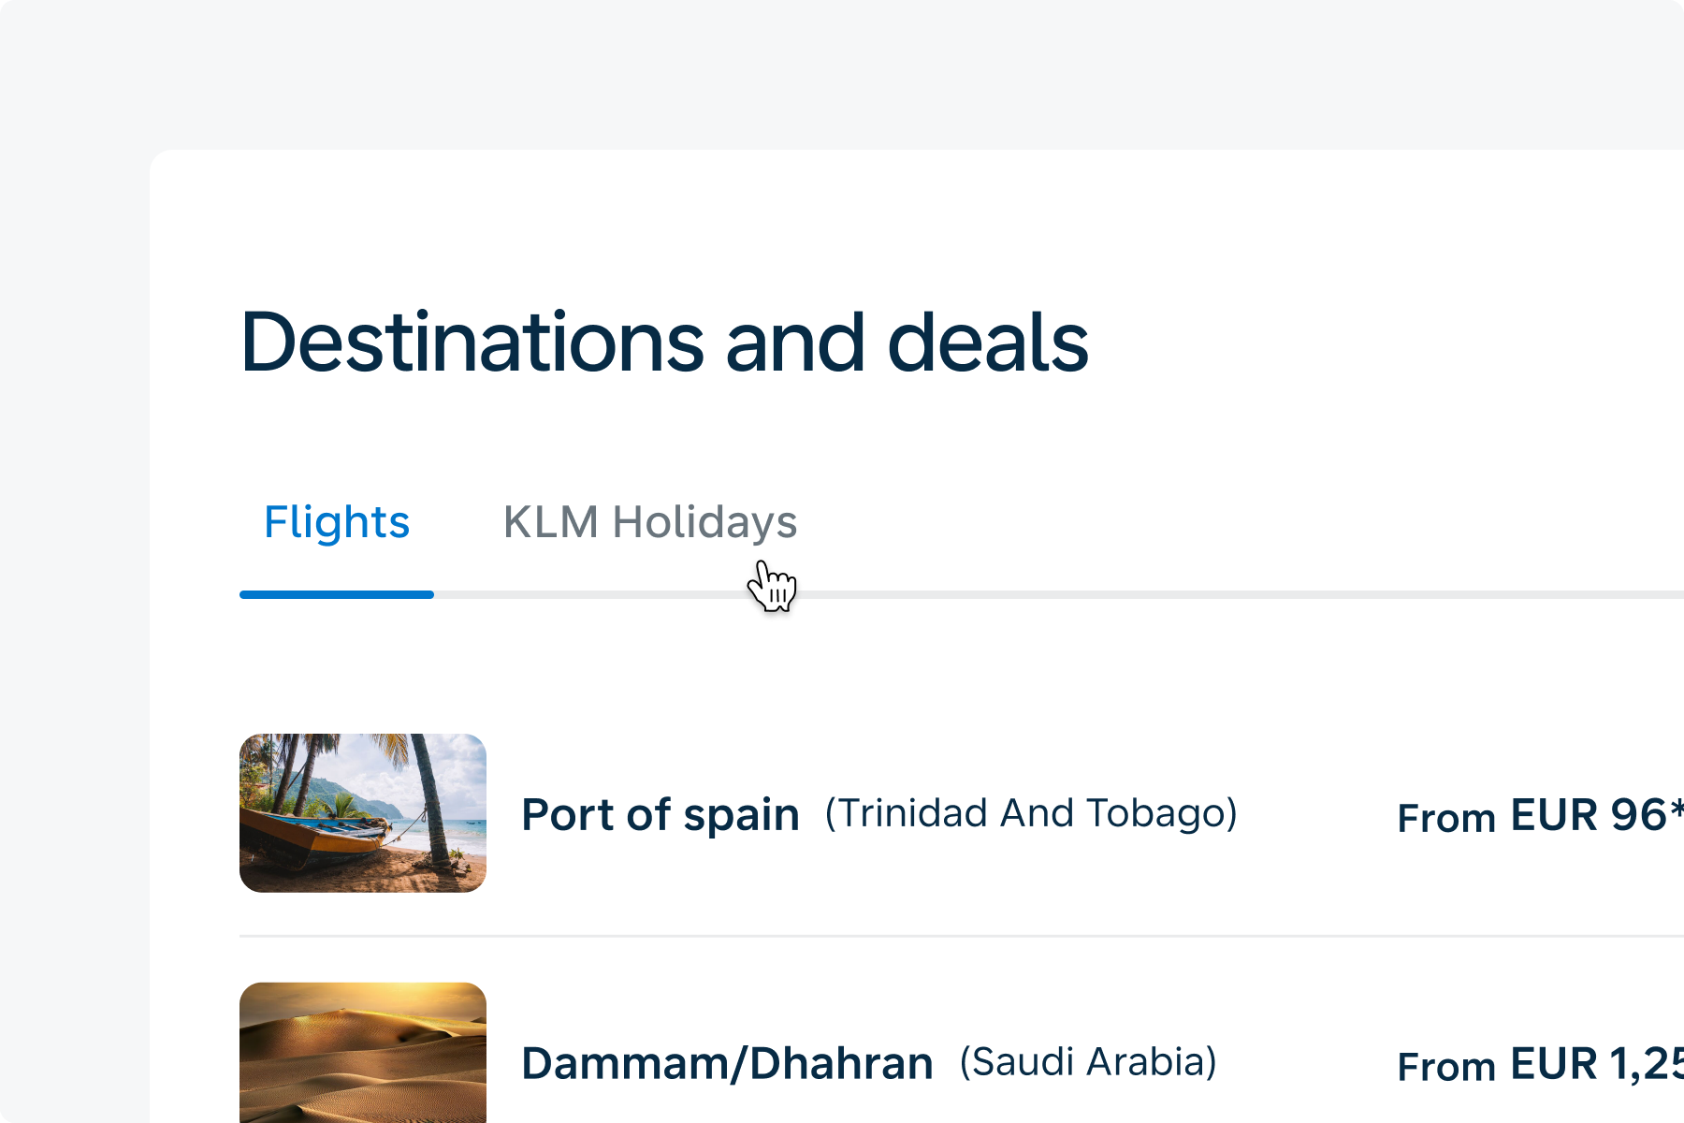Click the Saudi Arabia country label

click(x=1088, y=1062)
